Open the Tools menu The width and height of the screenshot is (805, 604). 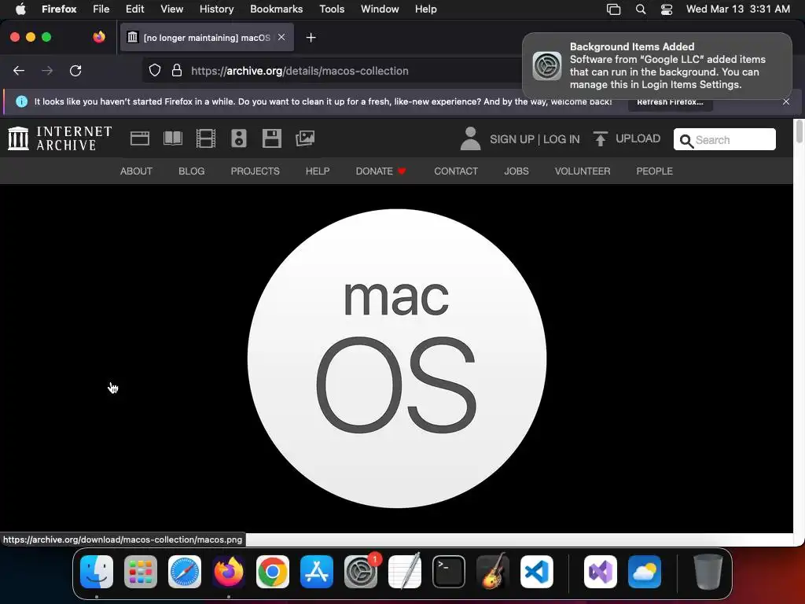332,9
